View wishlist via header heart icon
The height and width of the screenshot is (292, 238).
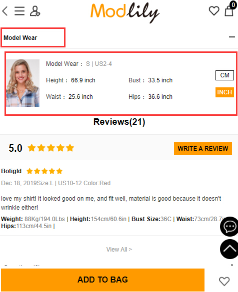pyautogui.click(x=214, y=11)
